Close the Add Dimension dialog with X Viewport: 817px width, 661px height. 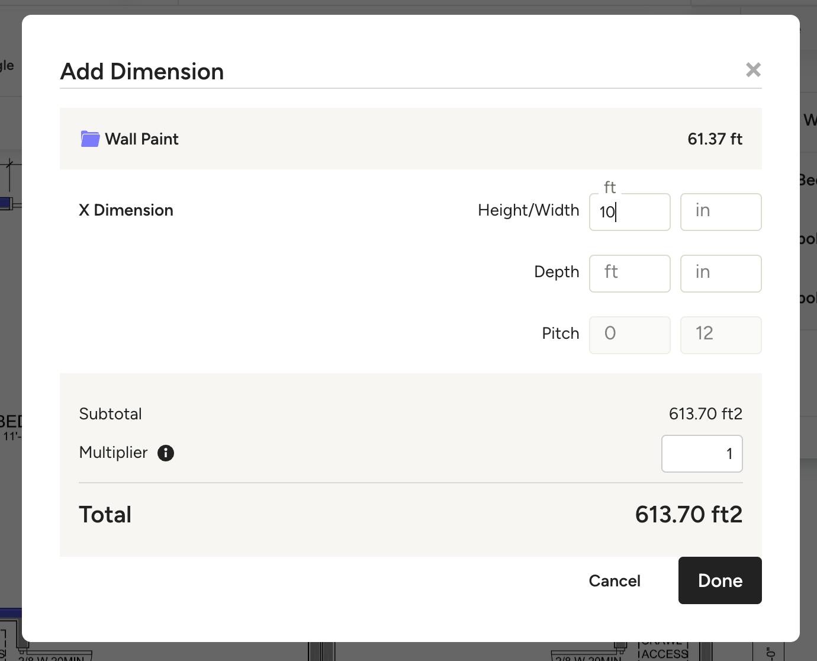point(753,70)
